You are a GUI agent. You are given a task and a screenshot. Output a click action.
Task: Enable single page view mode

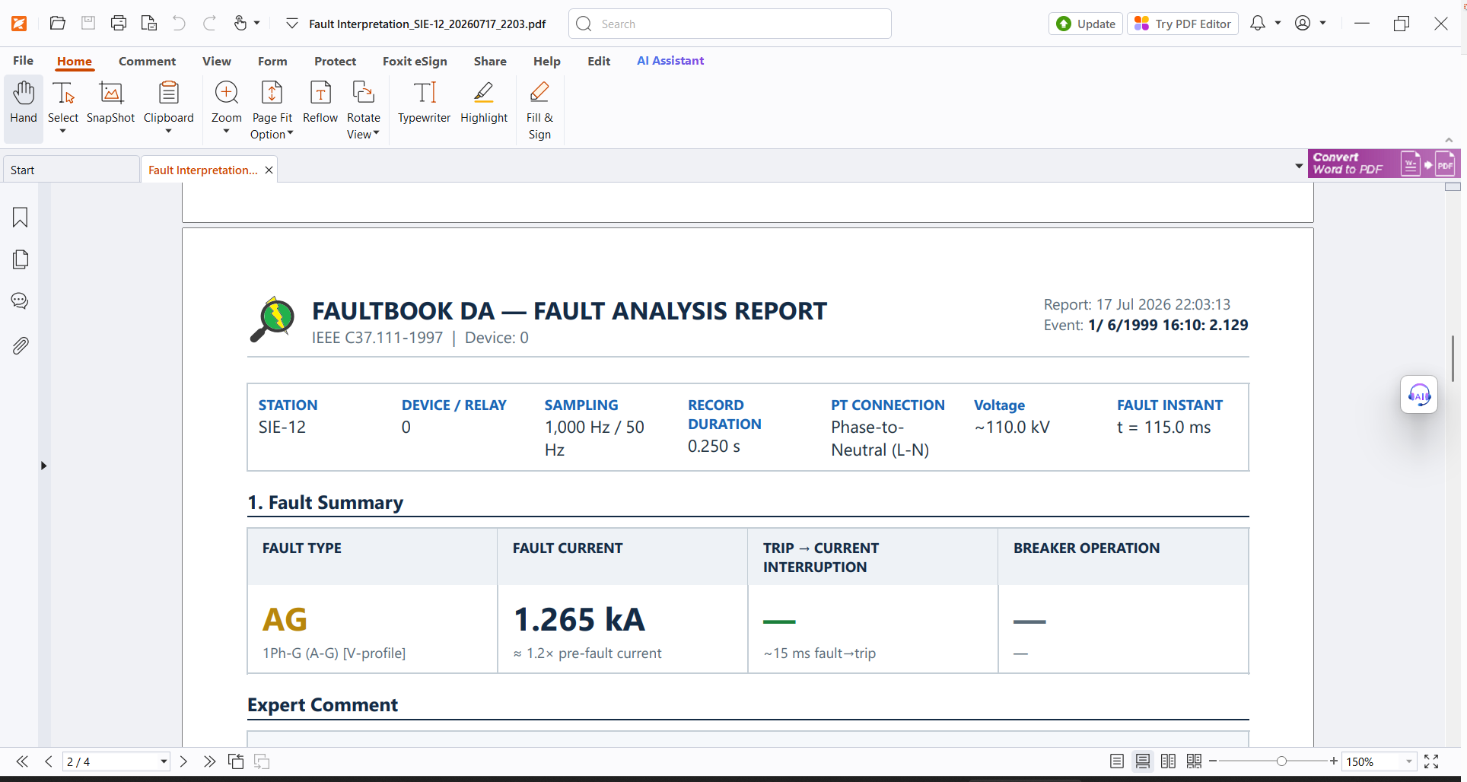[1117, 761]
